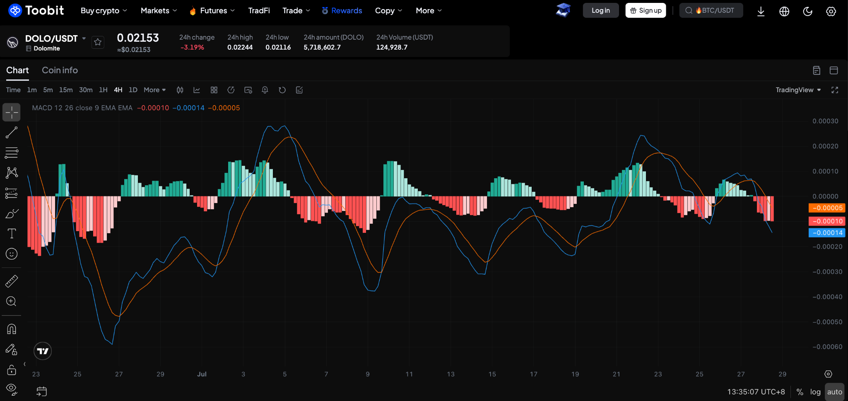
Task: Select the trend line drawing tool
Action: [x=12, y=133]
